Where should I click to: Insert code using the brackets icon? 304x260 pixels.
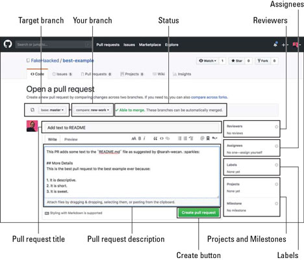tap(162, 138)
